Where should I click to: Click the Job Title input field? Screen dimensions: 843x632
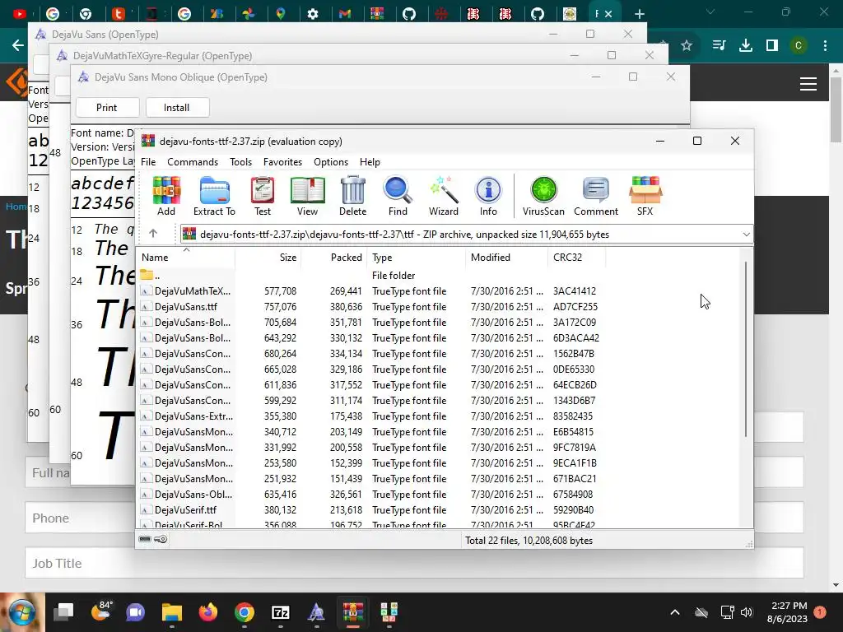pyautogui.click(x=414, y=563)
